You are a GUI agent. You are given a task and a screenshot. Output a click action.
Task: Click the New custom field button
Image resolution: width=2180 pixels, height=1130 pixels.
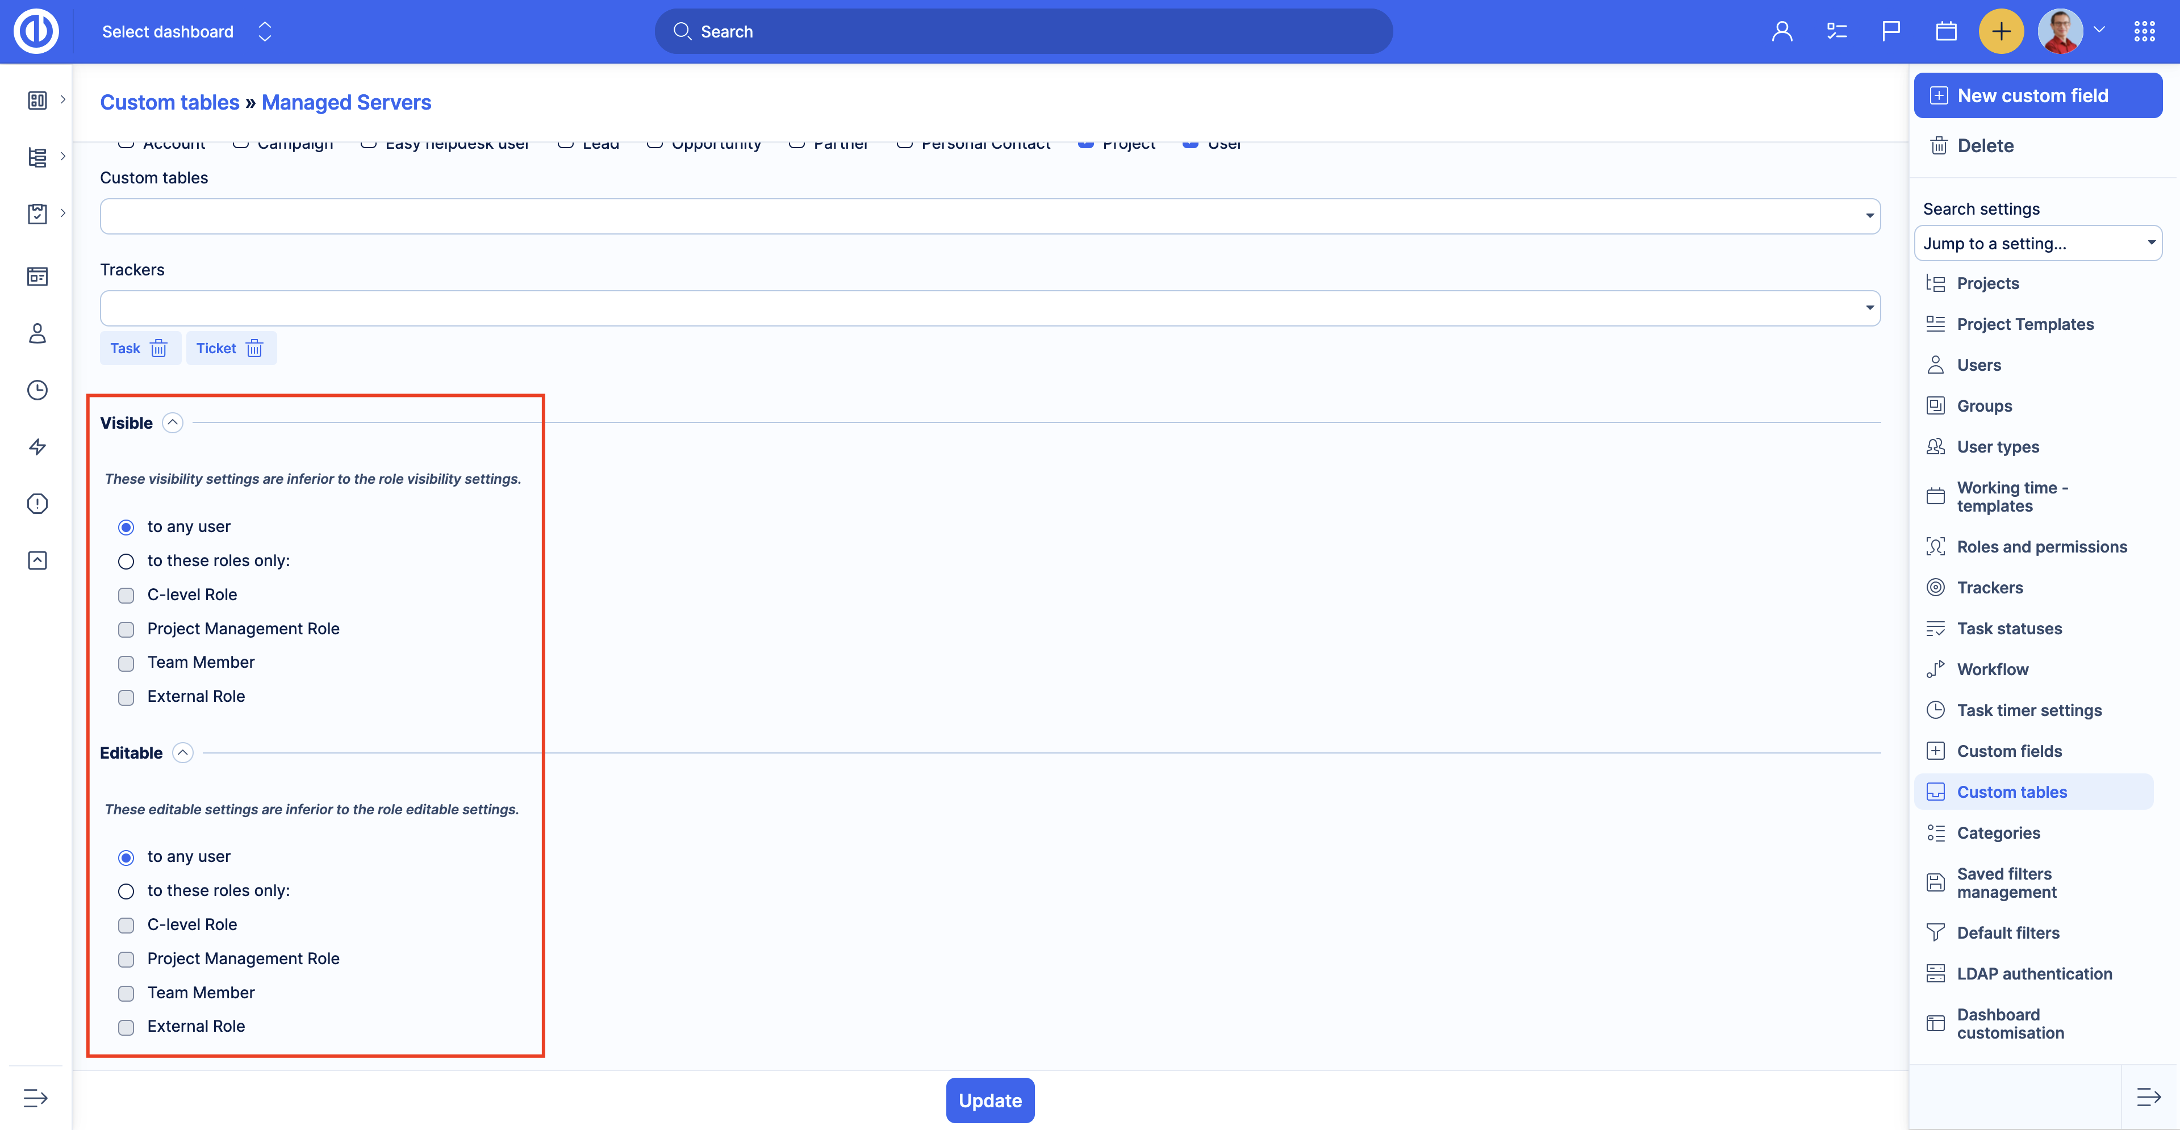[2037, 95]
